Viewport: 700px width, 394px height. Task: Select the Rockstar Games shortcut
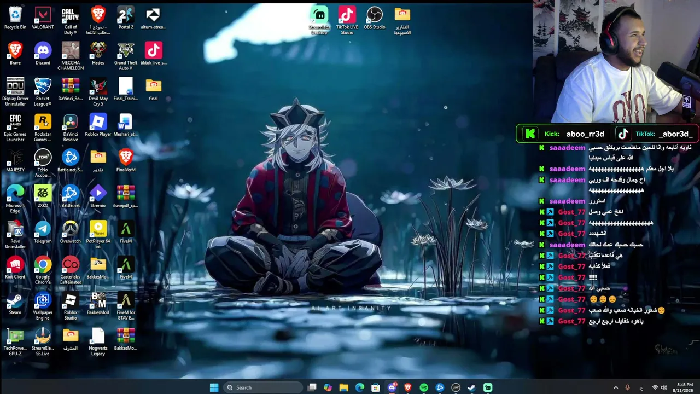[x=43, y=128]
